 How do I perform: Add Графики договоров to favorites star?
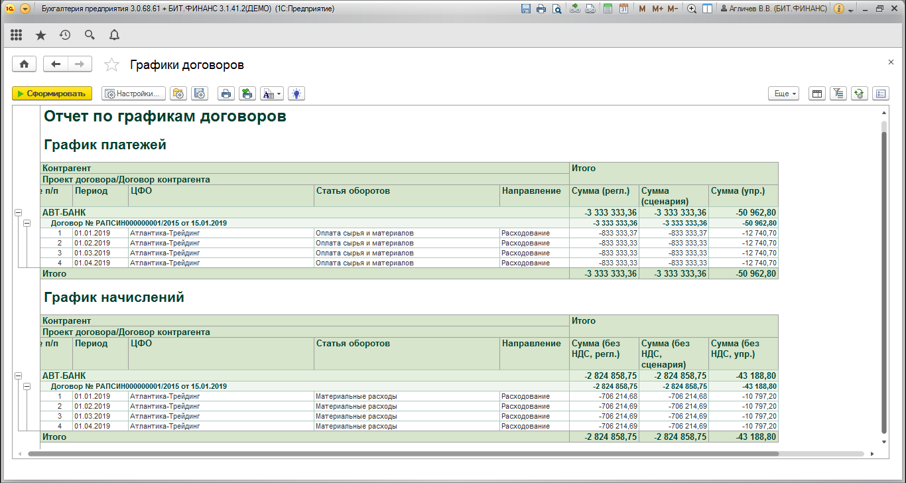112,64
